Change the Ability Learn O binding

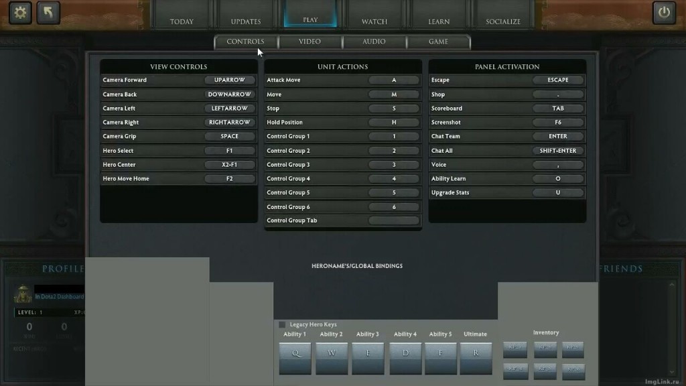pyautogui.click(x=558, y=179)
